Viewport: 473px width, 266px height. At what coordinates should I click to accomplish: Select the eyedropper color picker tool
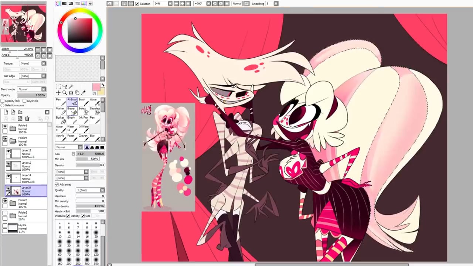click(84, 93)
